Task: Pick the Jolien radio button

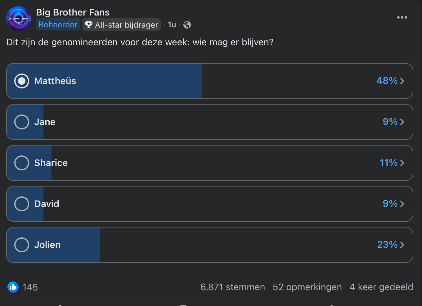Action: click(22, 245)
